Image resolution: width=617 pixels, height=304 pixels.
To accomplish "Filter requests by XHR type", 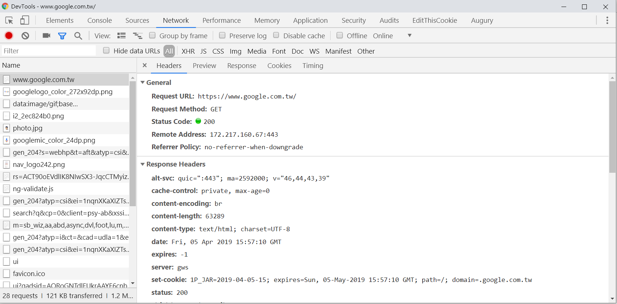I will tap(188, 51).
